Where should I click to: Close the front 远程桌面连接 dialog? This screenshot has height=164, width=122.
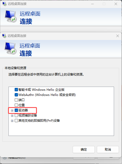(118, 36)
